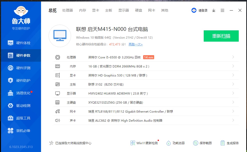Screen dimensions: 247x152
Task: Click 16 GB DDR4 memory description
Action: pos(119,66)
